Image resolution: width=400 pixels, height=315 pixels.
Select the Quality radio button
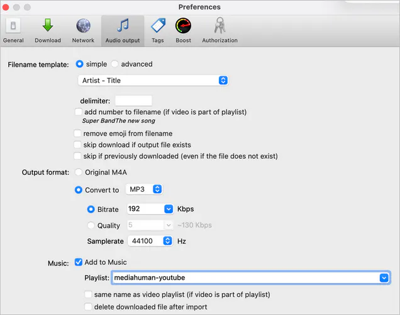coord(91,225)
